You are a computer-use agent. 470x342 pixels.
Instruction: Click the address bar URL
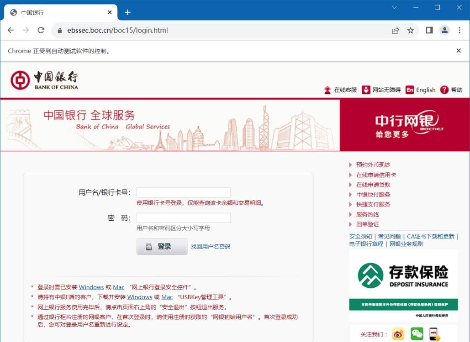117,31
